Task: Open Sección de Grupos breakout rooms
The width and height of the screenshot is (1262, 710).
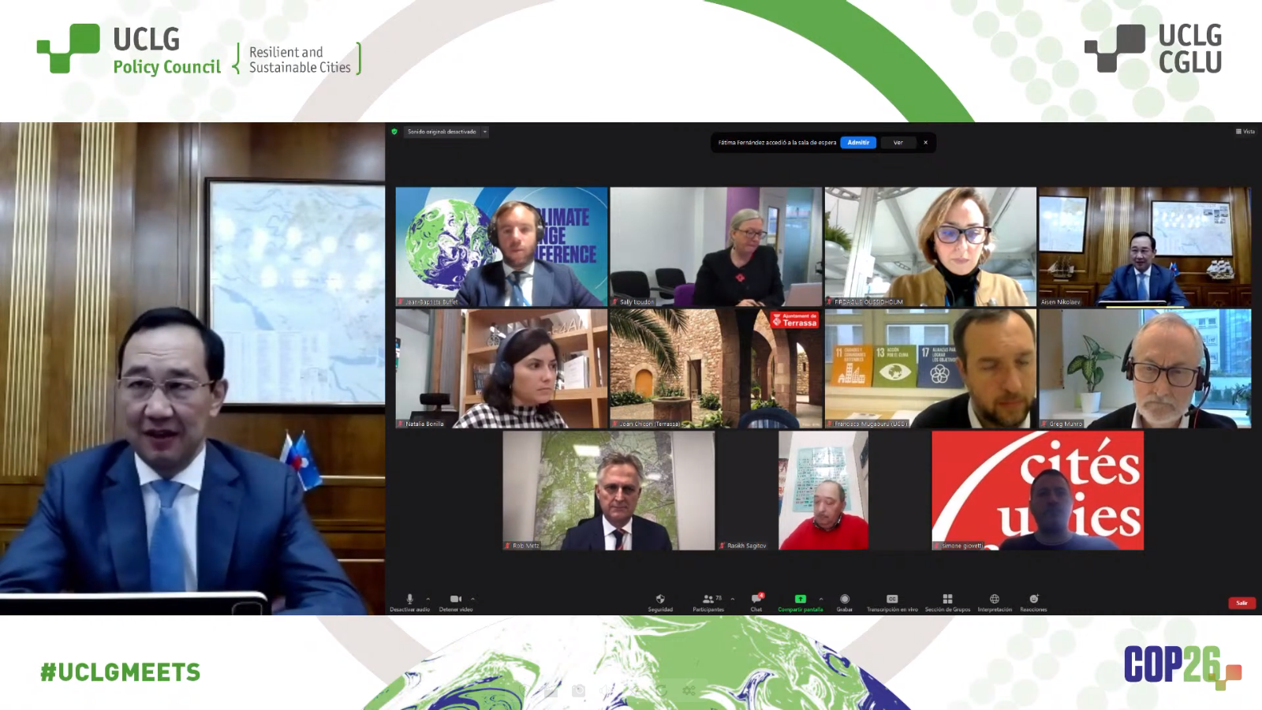Action: (947, 603)
